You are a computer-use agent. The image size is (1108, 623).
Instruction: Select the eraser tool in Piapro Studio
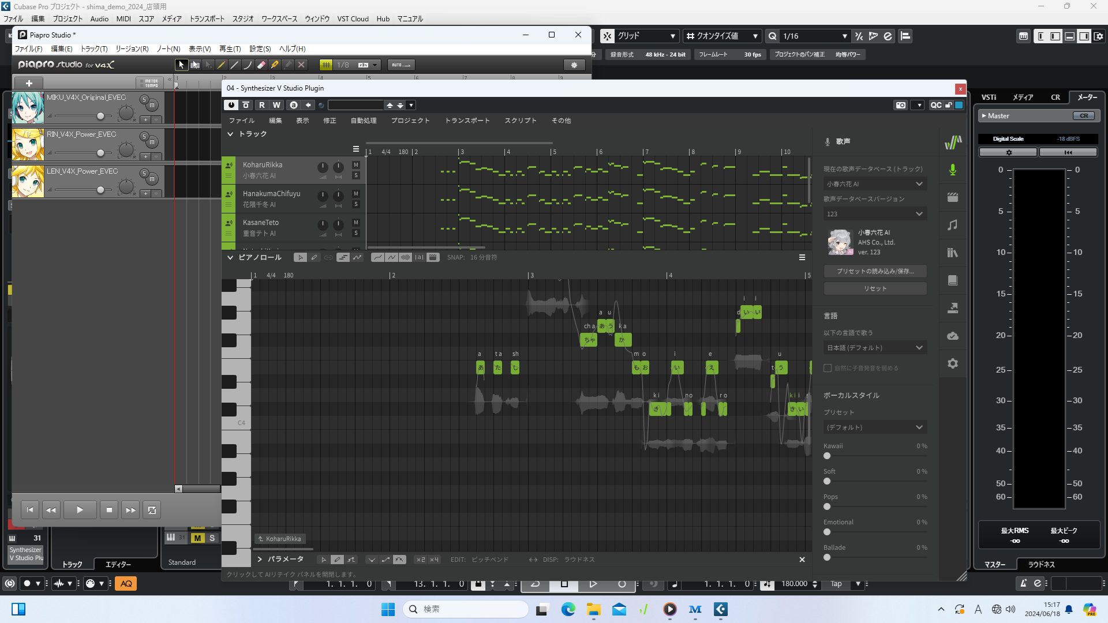click(x=261, y=65)
